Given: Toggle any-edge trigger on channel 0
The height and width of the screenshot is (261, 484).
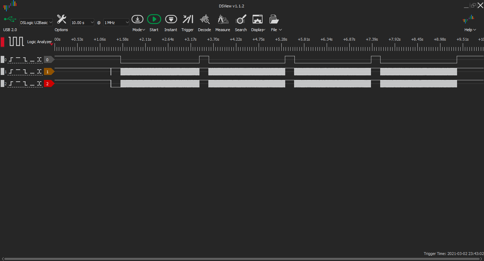Looking at the screenshot, I should 39,59.
